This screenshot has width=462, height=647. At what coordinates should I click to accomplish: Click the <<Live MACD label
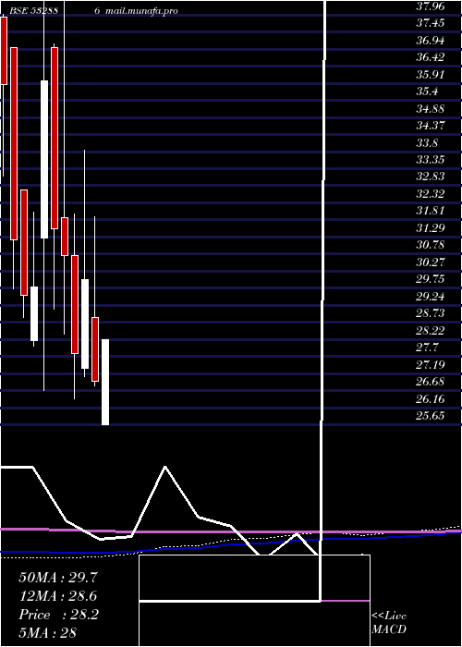(389, 623)
